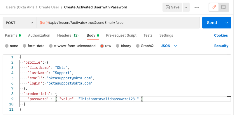The image size is (236, 115).
Task: Switch to the Authorization tab
Action: [x=39, y=35]
